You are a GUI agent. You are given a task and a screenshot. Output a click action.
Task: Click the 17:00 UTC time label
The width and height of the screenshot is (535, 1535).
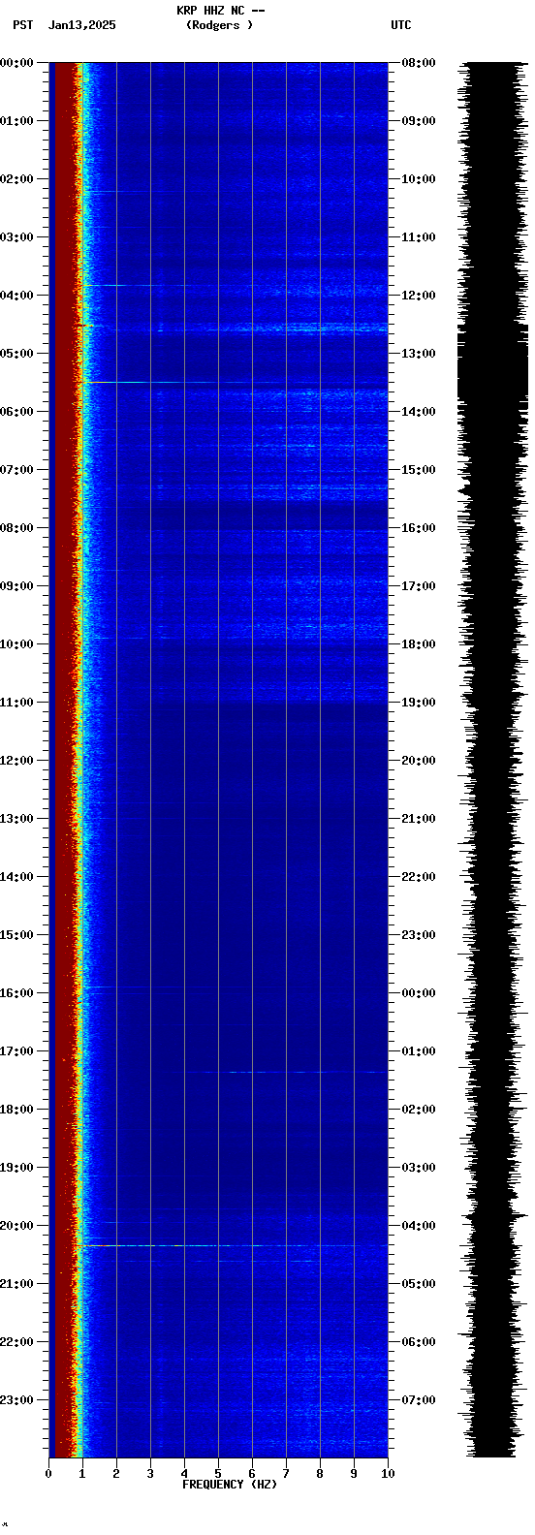click(x=419, y=586)
